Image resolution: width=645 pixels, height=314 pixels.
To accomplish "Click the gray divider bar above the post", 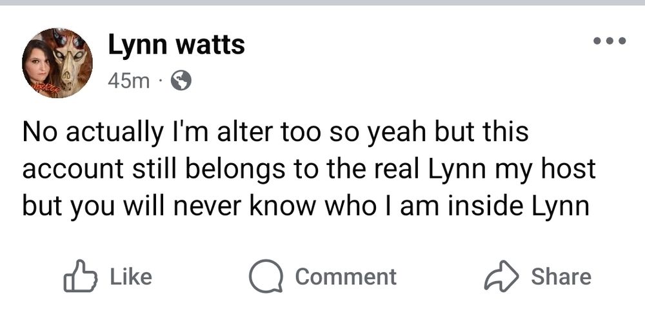I will (x=322, y=3).
